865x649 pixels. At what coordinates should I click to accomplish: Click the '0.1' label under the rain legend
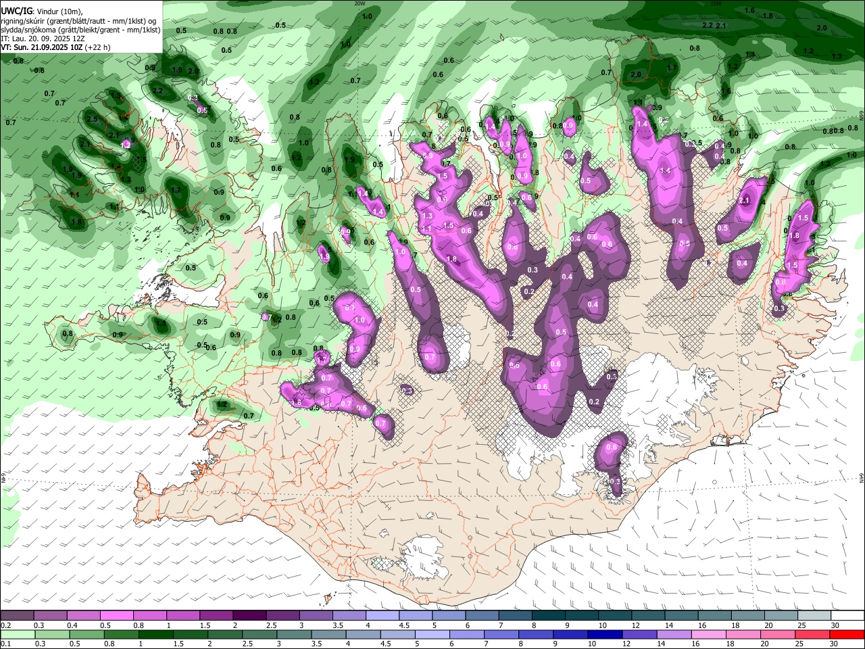(5, 644)
